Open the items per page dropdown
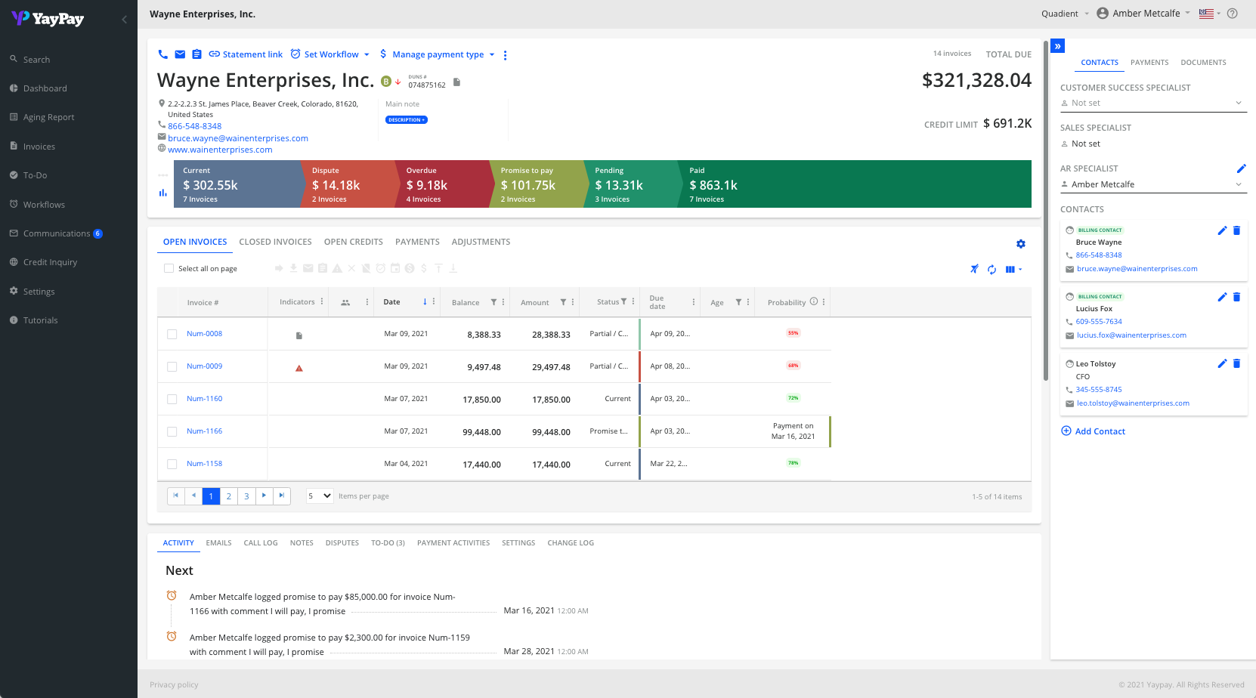Screen dimensions: 1256x698 [x=320, y=496]
